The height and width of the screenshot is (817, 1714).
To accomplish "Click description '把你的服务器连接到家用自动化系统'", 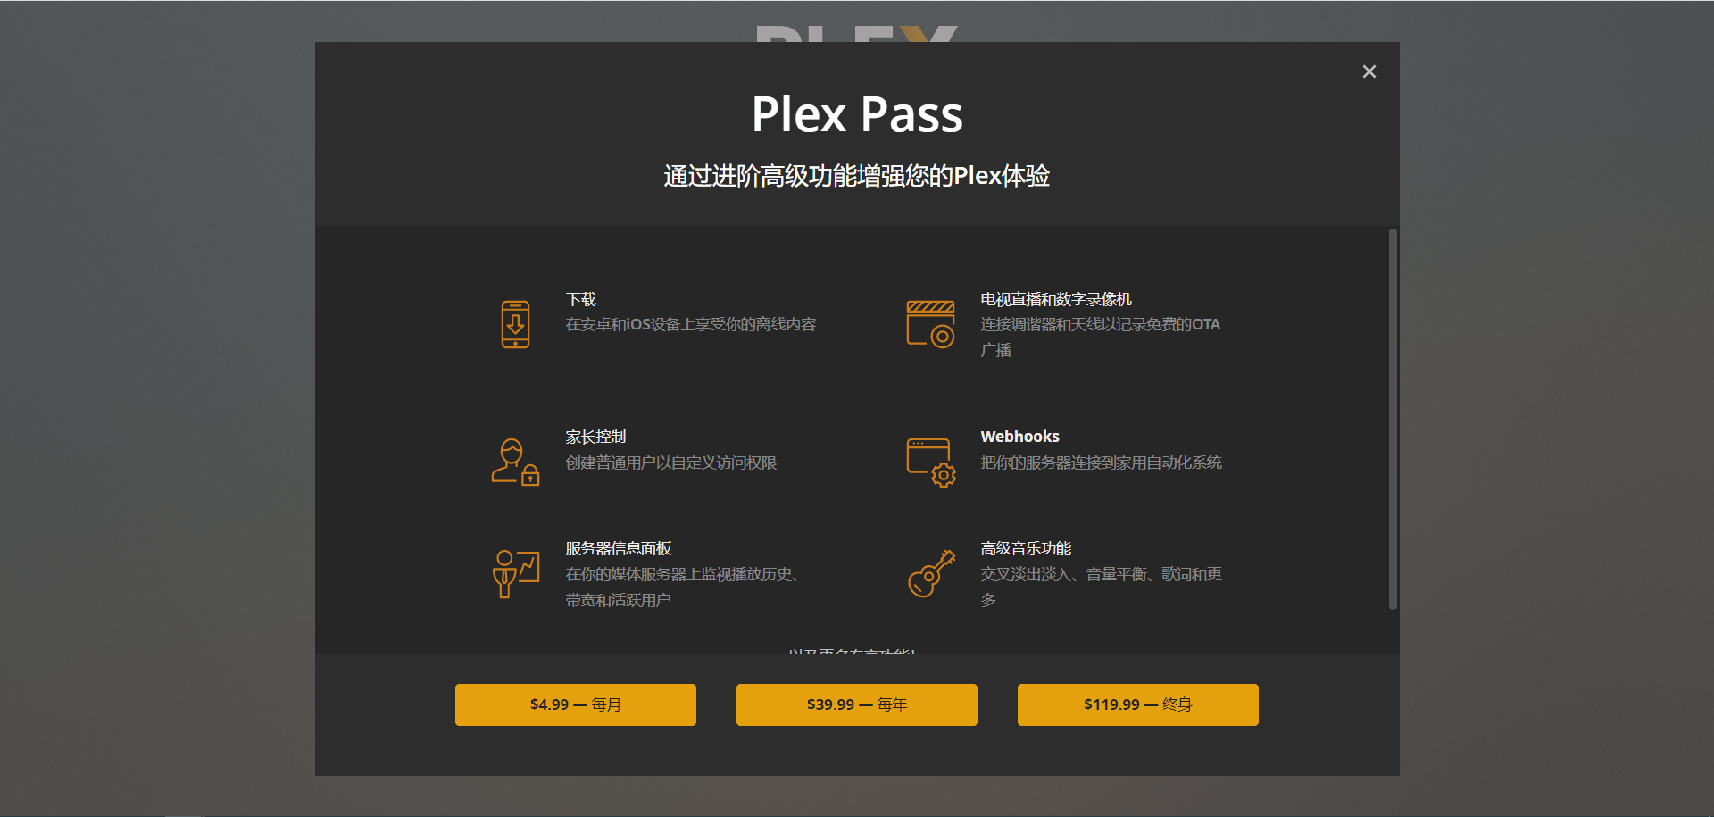I will click(x=1102, y=463).
